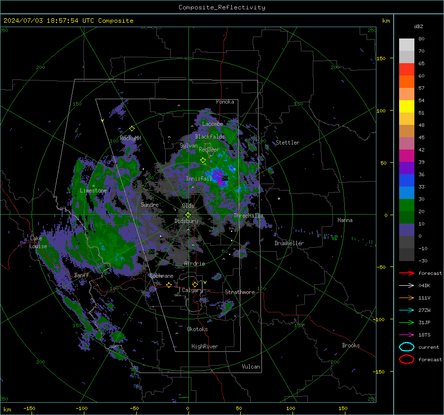Click the Limestone label
The width and height of the screenshot is (444, 415).
pos(93,190)
